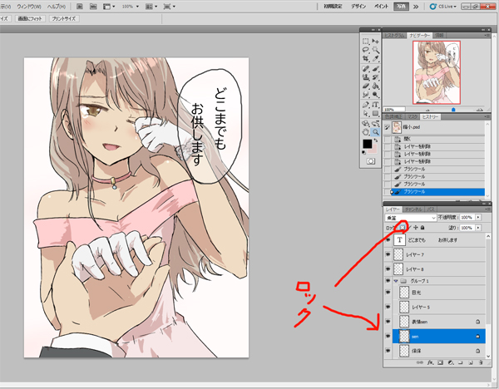Select the Rectangle shape tool
499x389 pixels.
point(376,113)
